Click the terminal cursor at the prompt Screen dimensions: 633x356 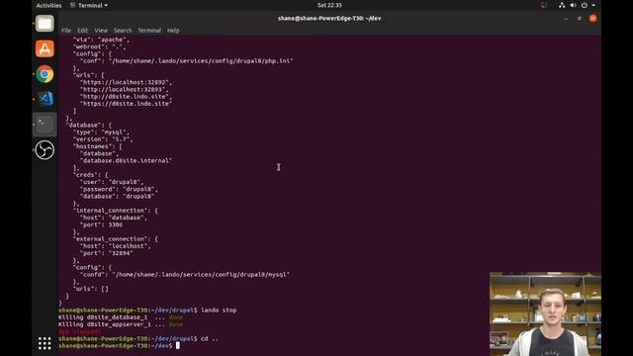[178, 346]
